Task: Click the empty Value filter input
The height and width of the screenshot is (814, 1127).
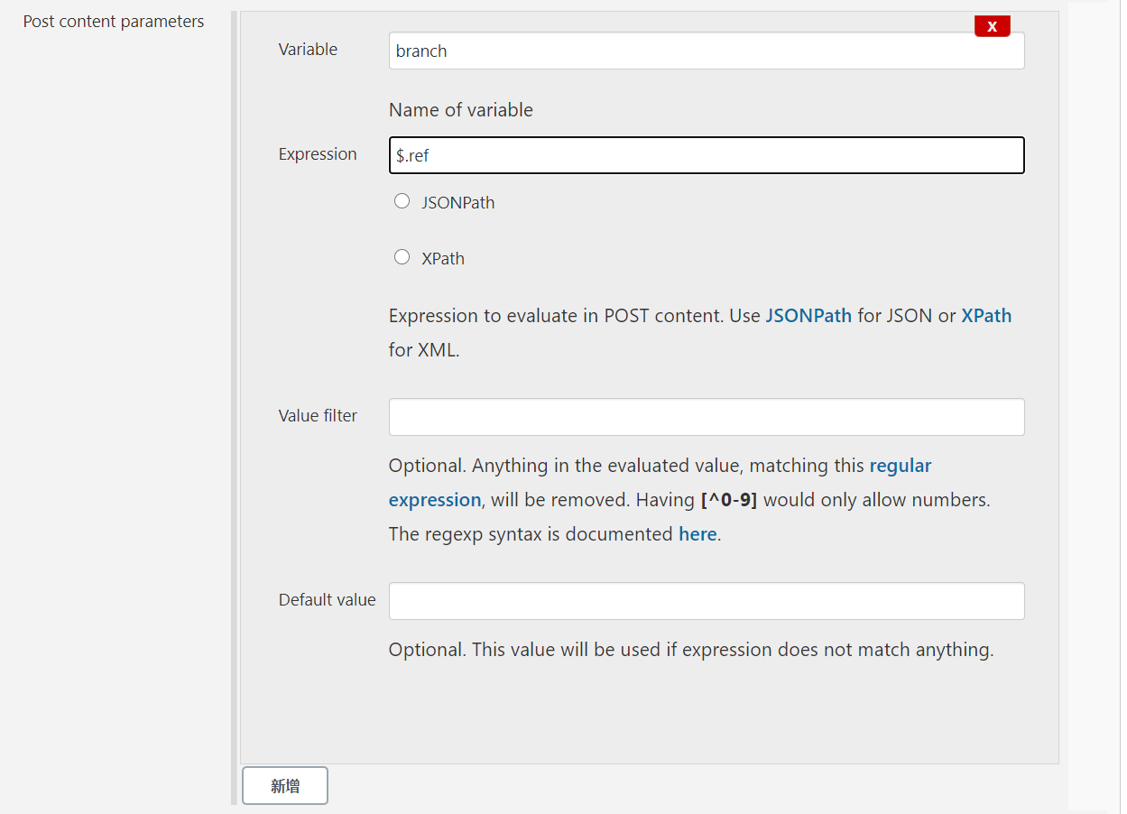Action: pyautogui.click(x=706, y=417)
